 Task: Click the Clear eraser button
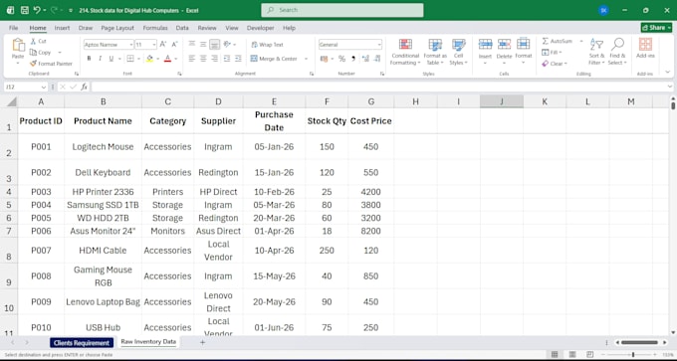[x=555, y=64]
